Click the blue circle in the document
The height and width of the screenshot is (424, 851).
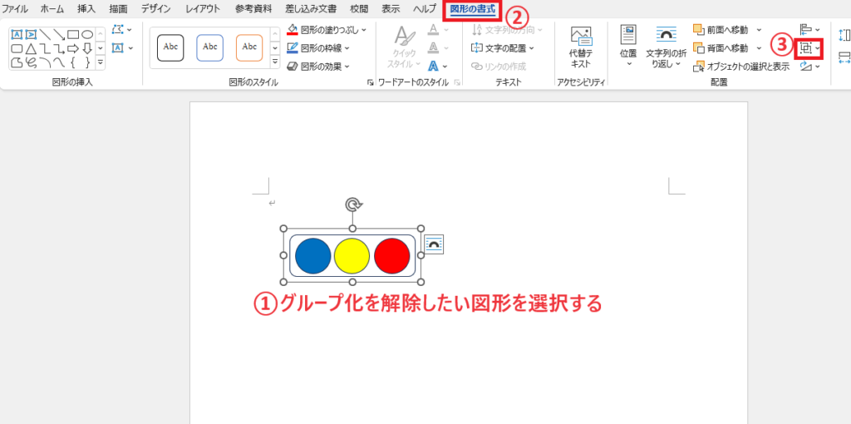pos(312,255)
